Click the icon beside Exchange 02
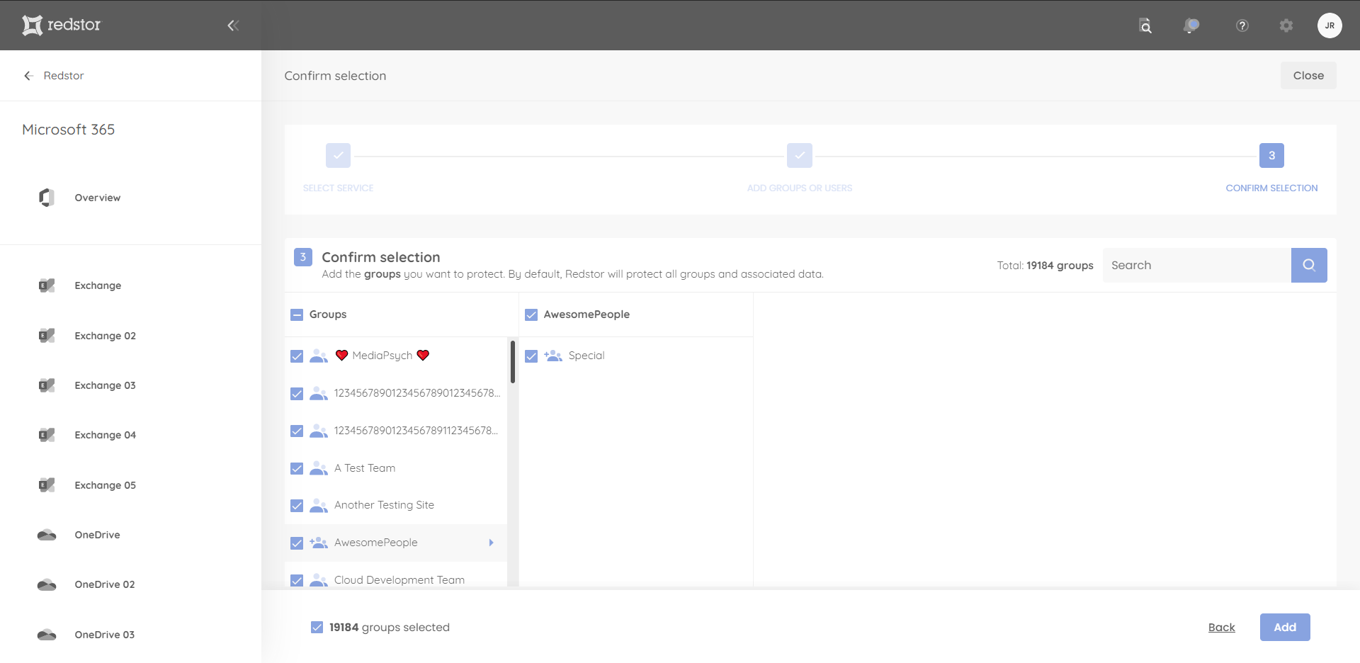 click(47, 336)
